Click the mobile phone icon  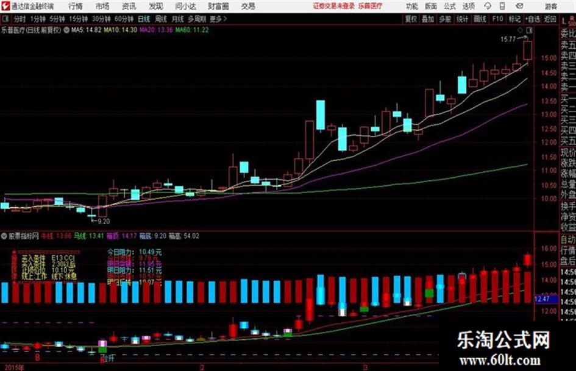[502, 6]
